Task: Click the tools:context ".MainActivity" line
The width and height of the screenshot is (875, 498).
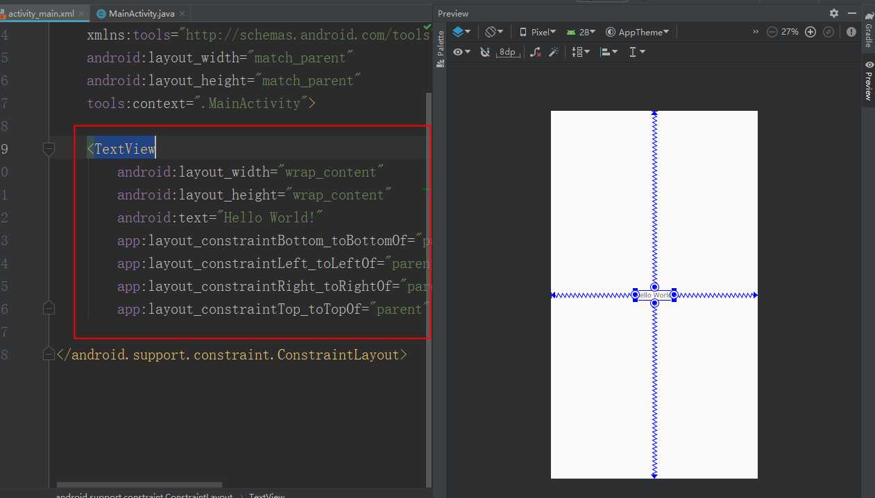Action: click(201, 103)
